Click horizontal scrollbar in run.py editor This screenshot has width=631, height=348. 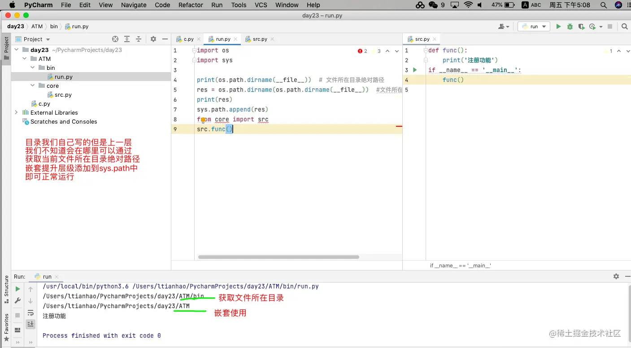click(278, 257)
